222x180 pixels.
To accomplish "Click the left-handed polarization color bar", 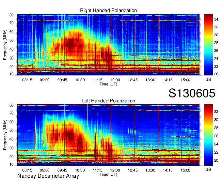I will tap(208, 135).
